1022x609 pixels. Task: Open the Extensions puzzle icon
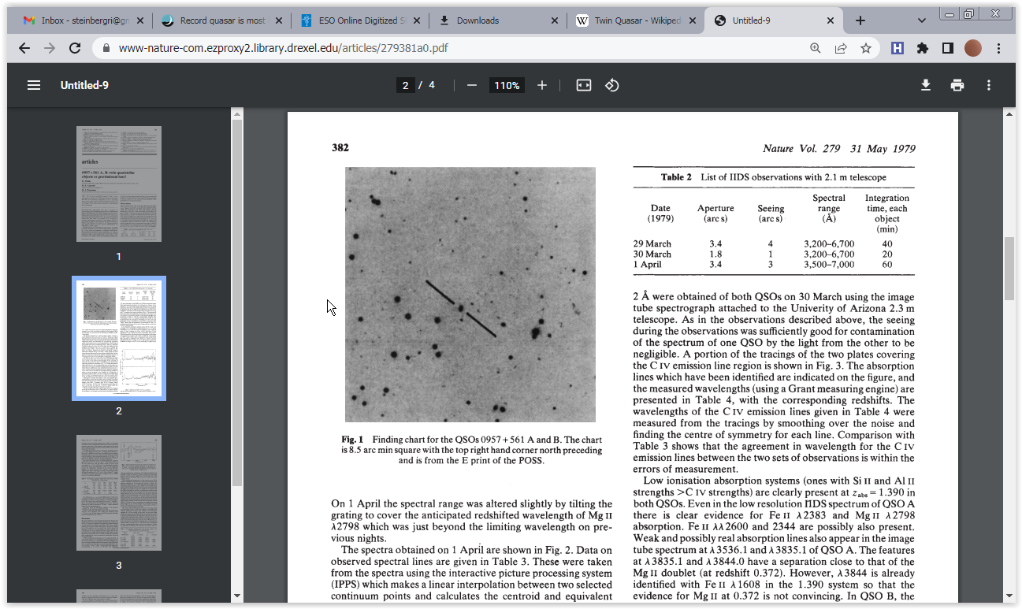tap(923, 48)
